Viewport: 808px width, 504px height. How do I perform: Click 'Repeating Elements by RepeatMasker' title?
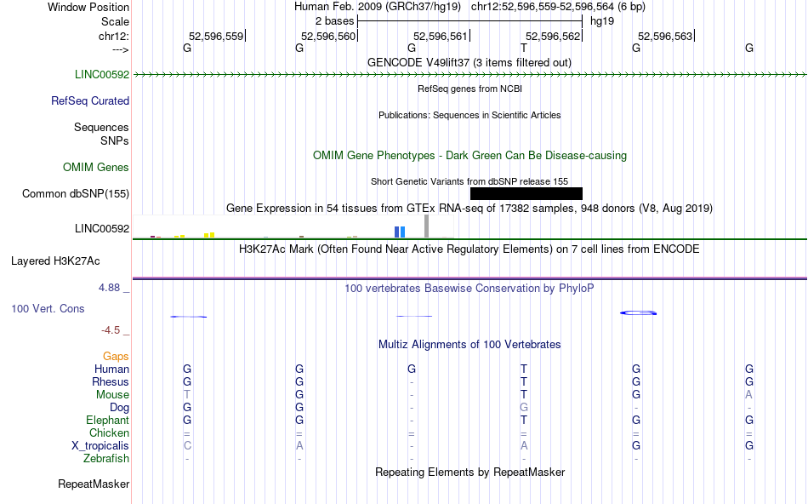(x=470, y=472)
